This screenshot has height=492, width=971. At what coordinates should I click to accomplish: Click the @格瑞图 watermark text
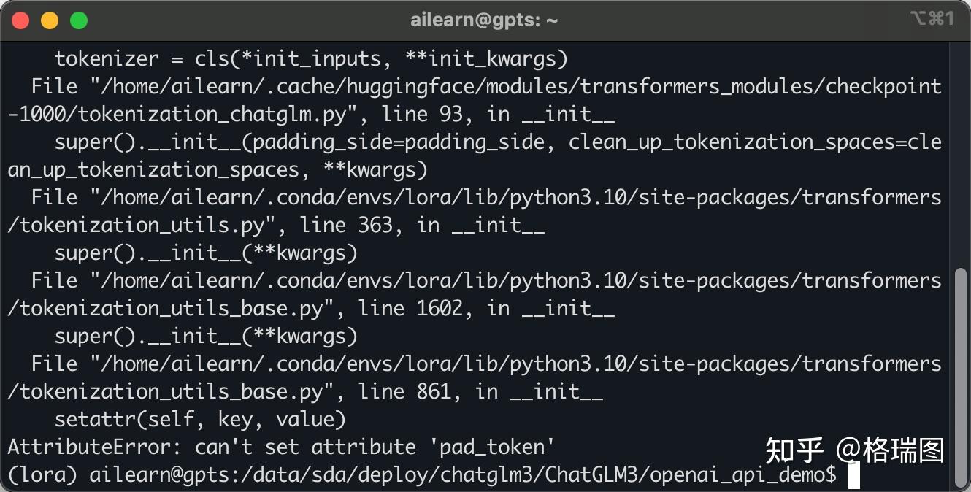click(x=890, y=450)
